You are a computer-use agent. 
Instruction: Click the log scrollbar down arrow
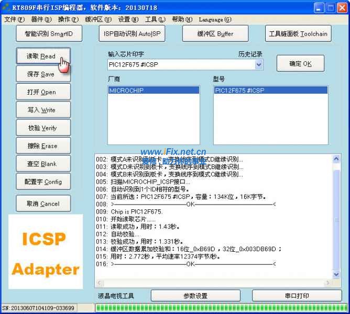(336, 274)
